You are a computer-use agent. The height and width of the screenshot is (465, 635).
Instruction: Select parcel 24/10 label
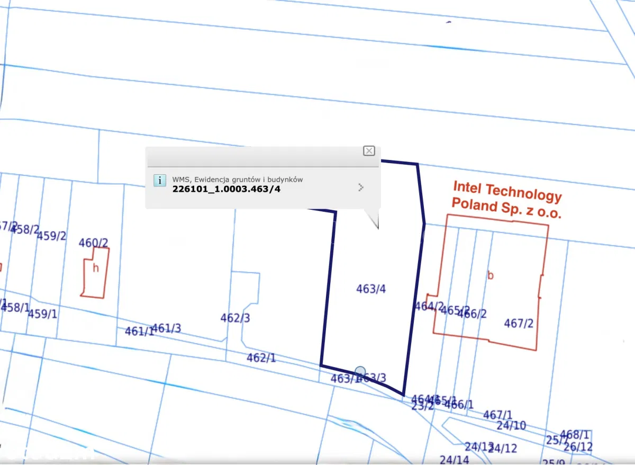coord(511,425)
